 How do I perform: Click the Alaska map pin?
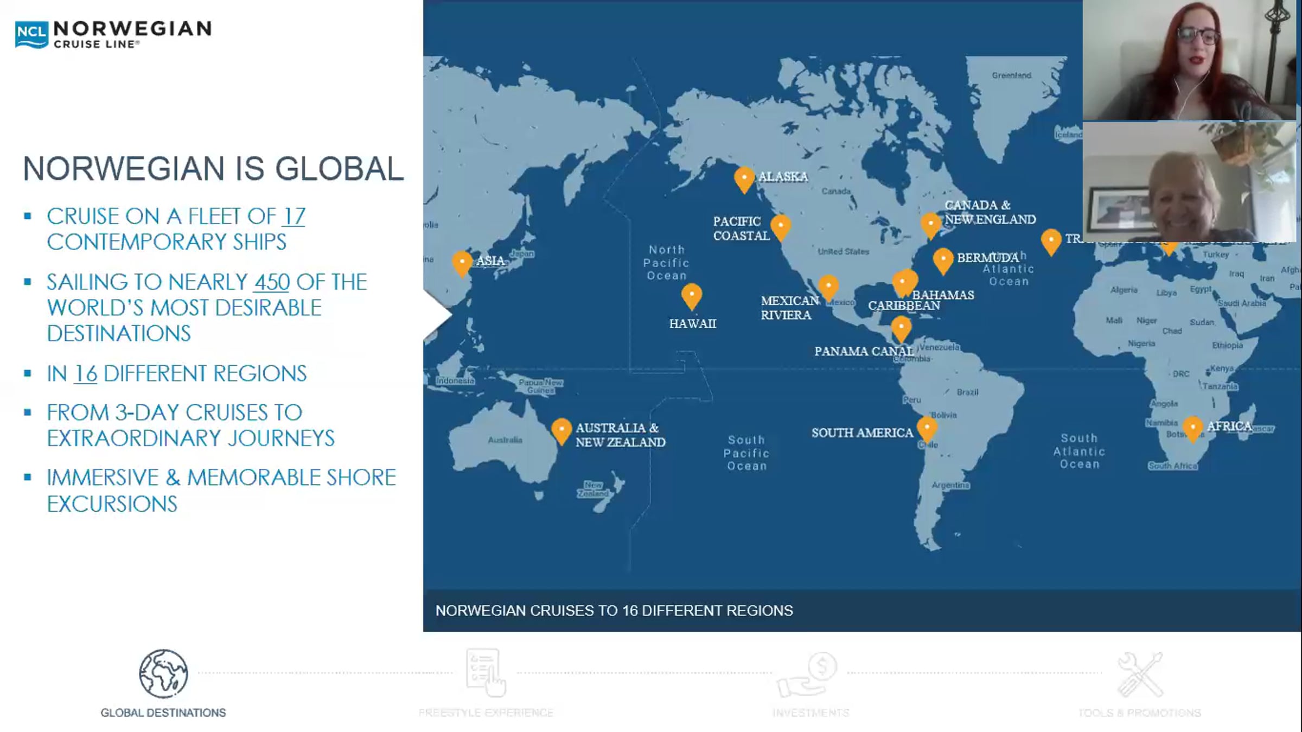(x=744, y=180)
